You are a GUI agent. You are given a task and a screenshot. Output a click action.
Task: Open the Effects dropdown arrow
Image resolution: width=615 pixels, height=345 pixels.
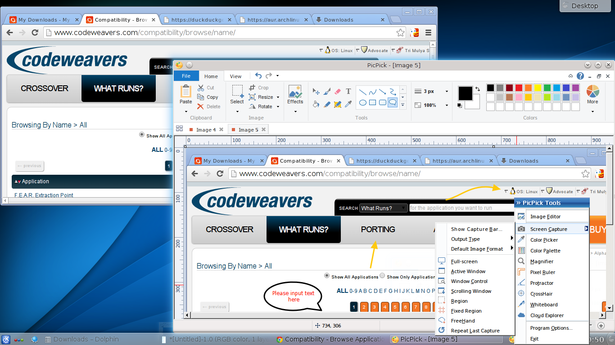point(295,111)
